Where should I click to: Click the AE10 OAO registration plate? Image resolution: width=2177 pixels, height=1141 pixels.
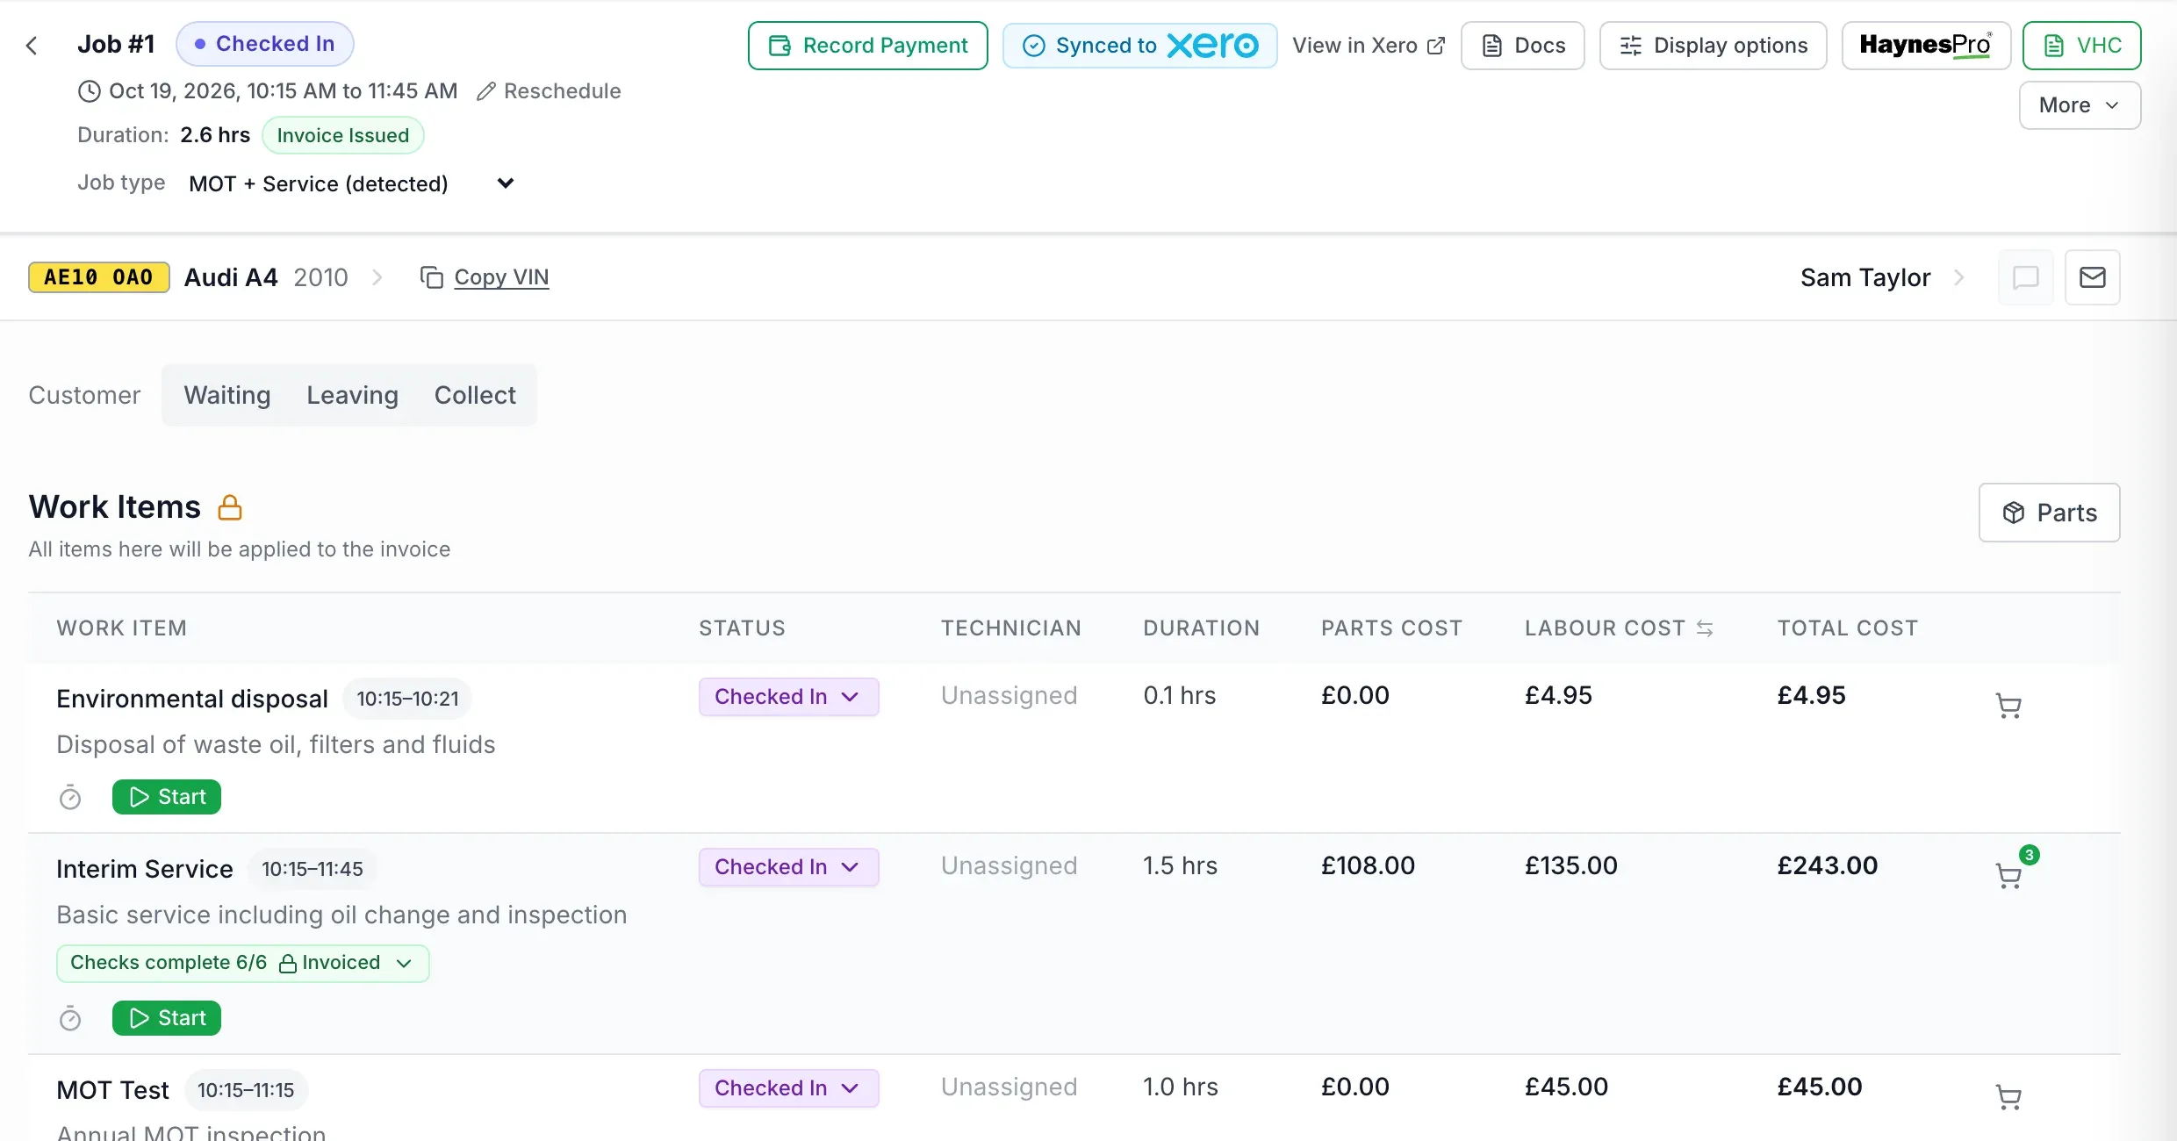99,277
